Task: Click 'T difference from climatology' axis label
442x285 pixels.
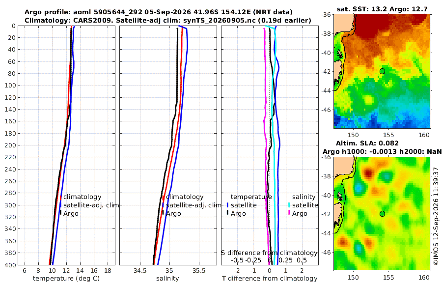Action: coord(270,279)
